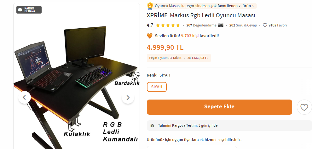The width and height of the screenshot is (312, 149).
Task: Go back to the previous product image
Action: tap(25, 97)
